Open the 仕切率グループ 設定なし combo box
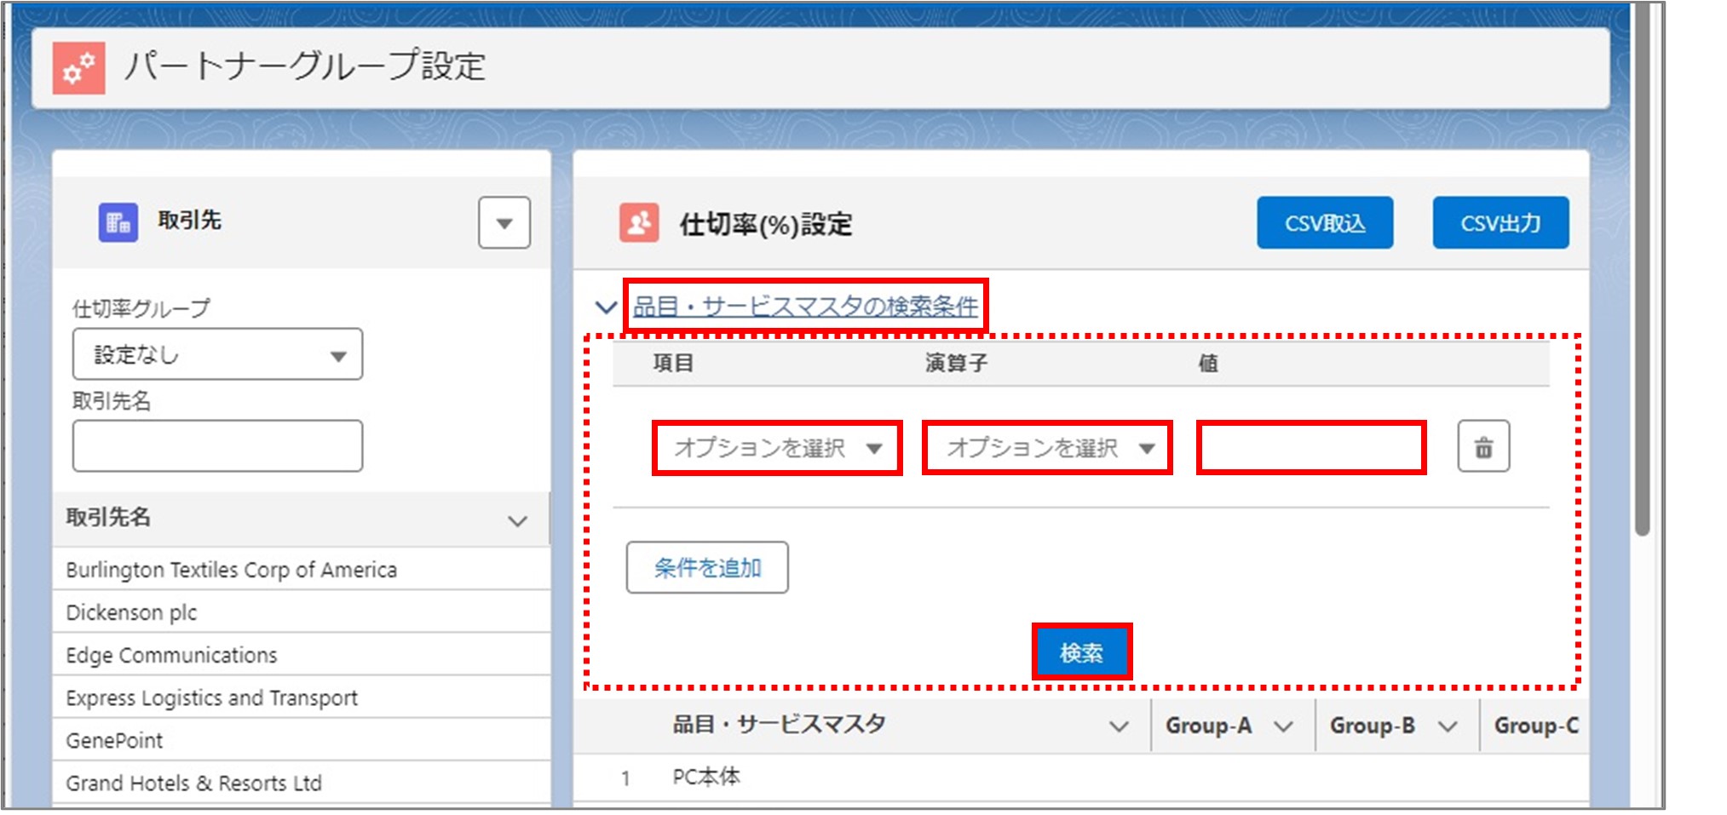Screen dimensions: 1727x815 [x=217, y=354]
